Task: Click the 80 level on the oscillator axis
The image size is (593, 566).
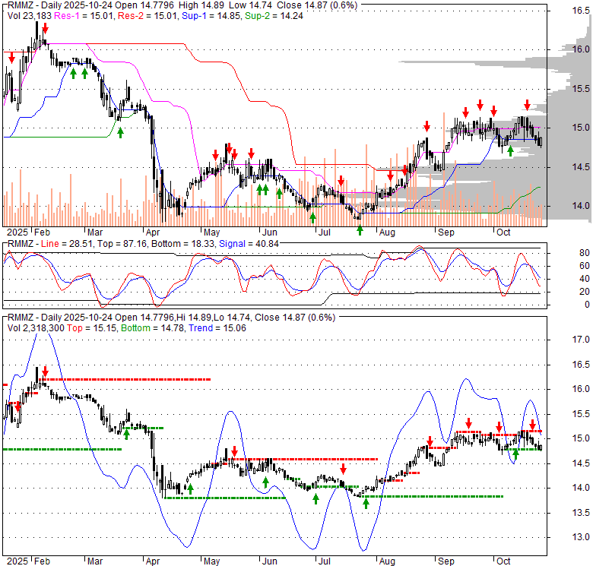Action: click(585, 253)
